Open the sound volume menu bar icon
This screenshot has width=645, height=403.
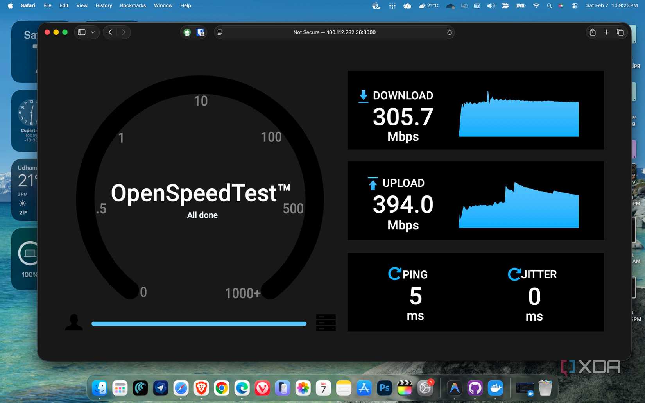pos(491,5)
